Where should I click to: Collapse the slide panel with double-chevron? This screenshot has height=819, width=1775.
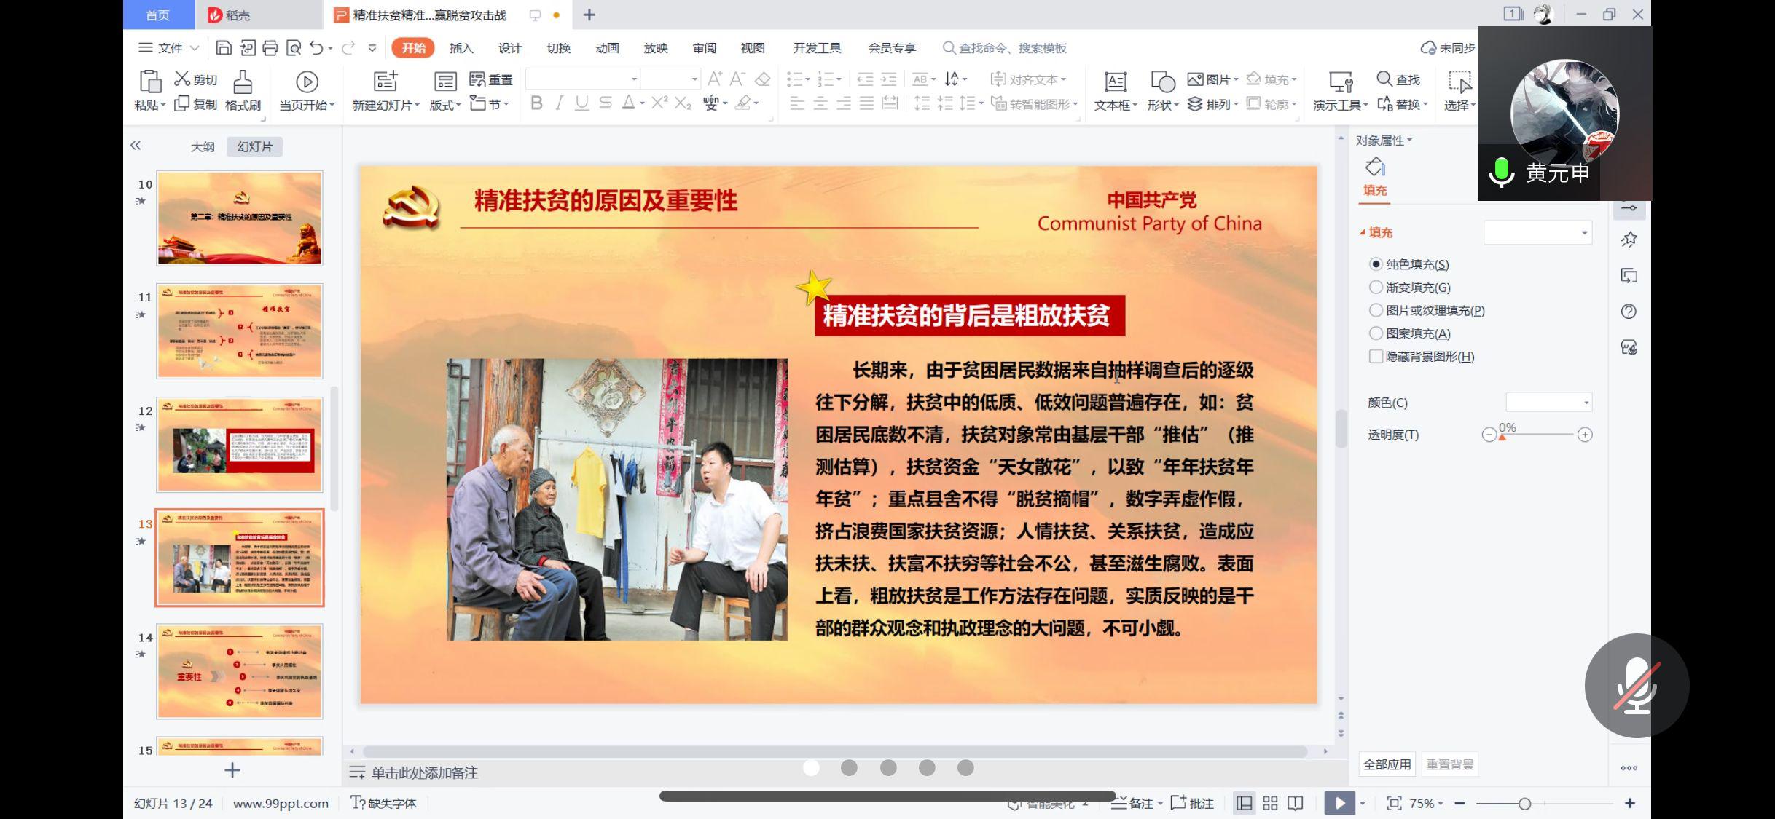[136, 146]
